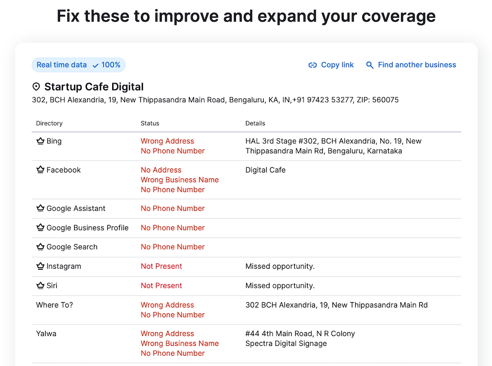Click the Status column header
The image size is (492, 366).
150,123
